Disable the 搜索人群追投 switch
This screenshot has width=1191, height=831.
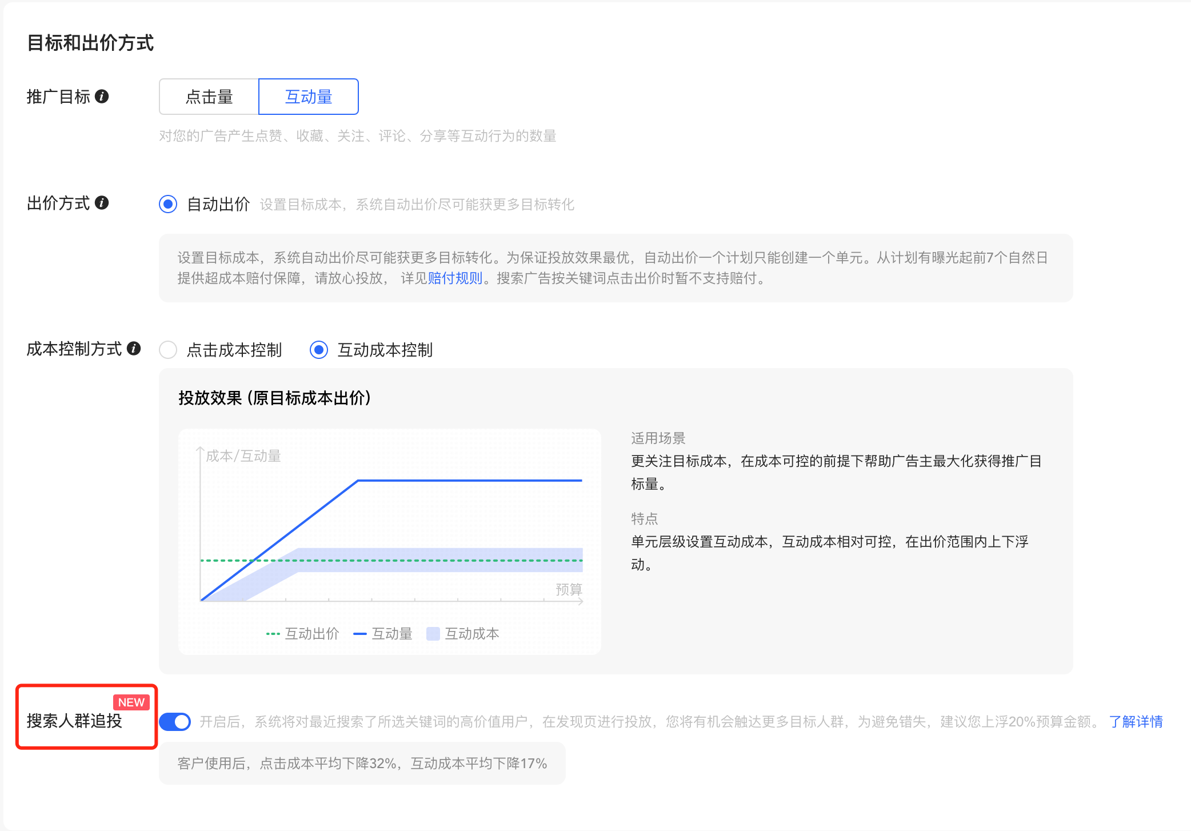[175, 722]
